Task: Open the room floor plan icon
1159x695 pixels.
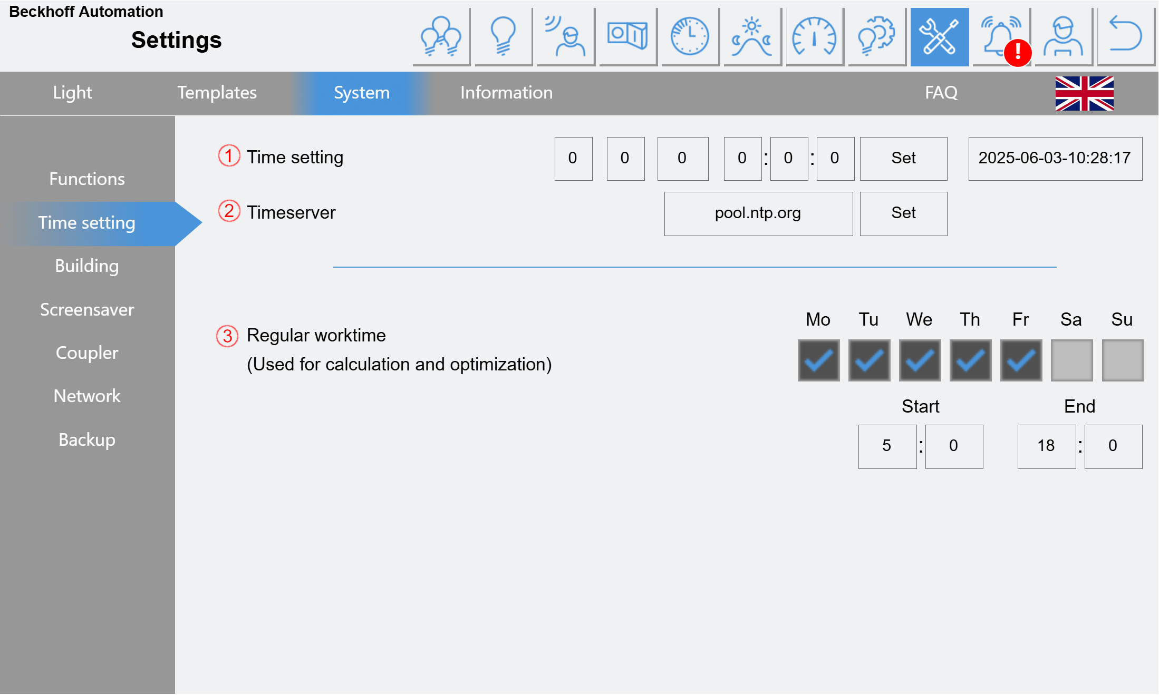Action: coord(628,37)
